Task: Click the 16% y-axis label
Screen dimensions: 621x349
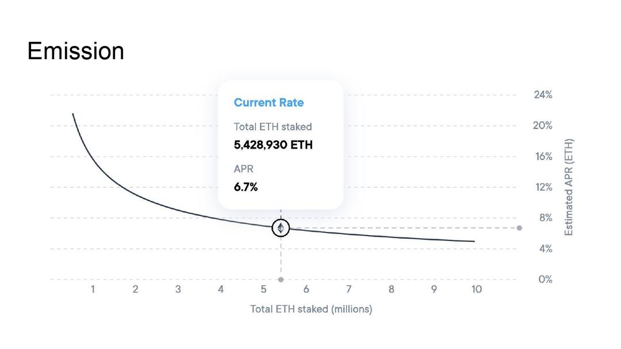Action: click(543, 157)
